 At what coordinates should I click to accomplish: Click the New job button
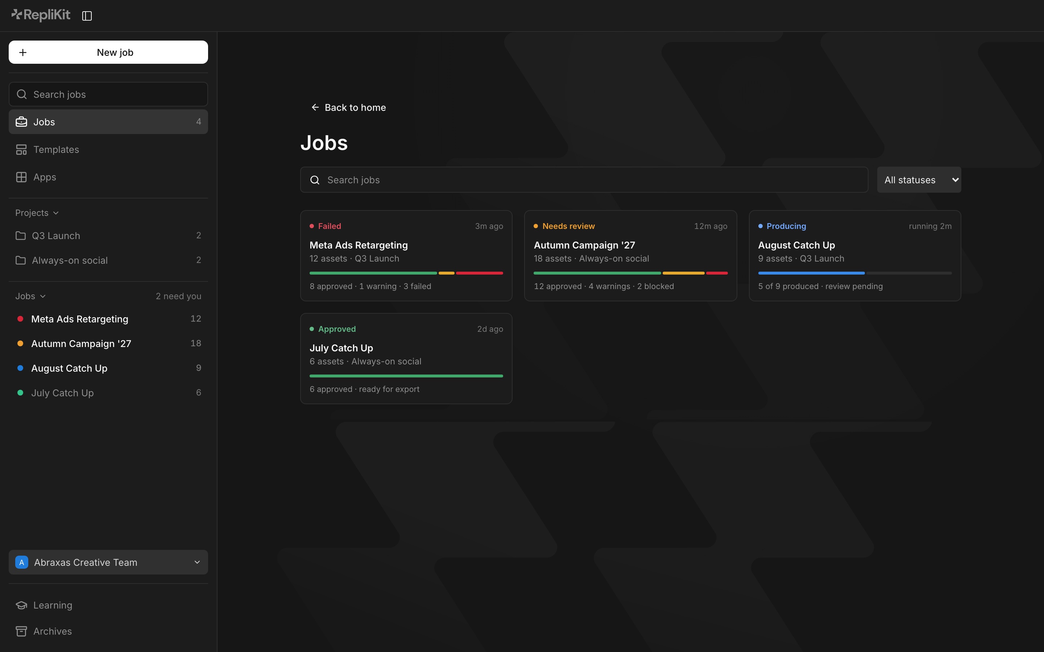[108, 52]
